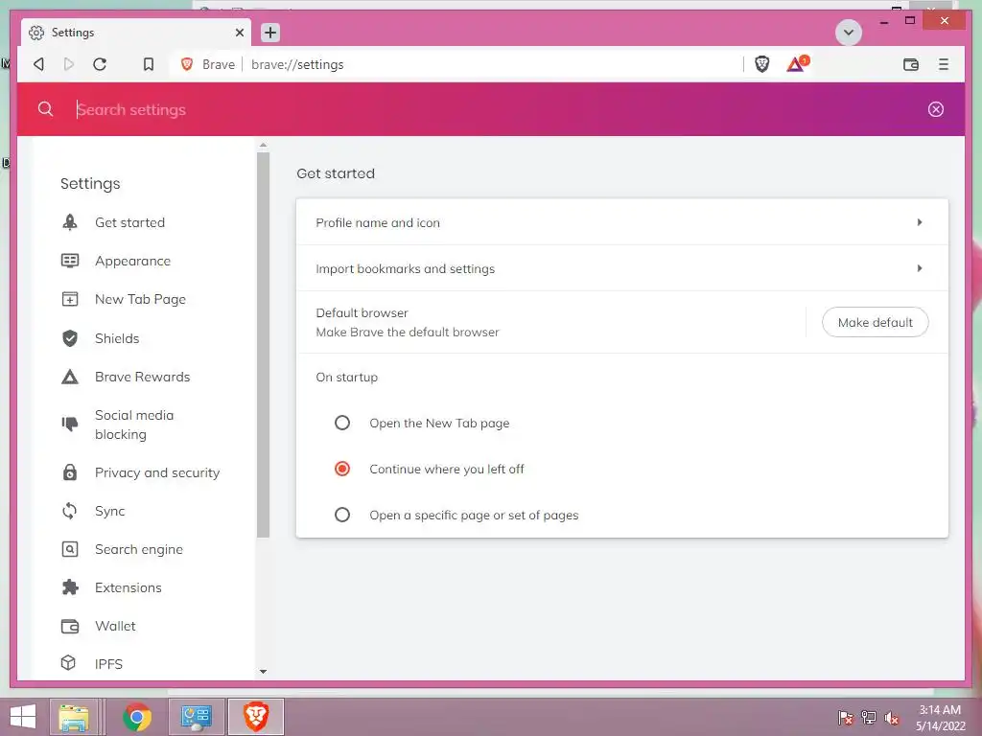Screen dimensions: 982x736
Task: Go back with the back arrow
Action: tap(38, 64)
